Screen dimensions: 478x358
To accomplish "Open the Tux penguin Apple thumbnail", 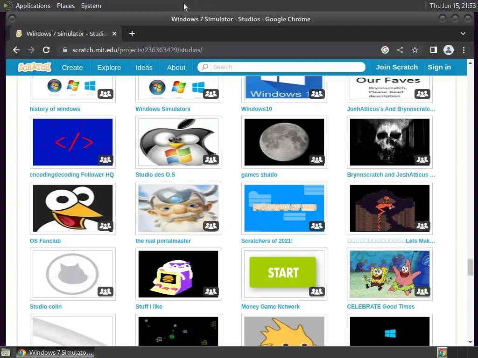I will [178, 142].
